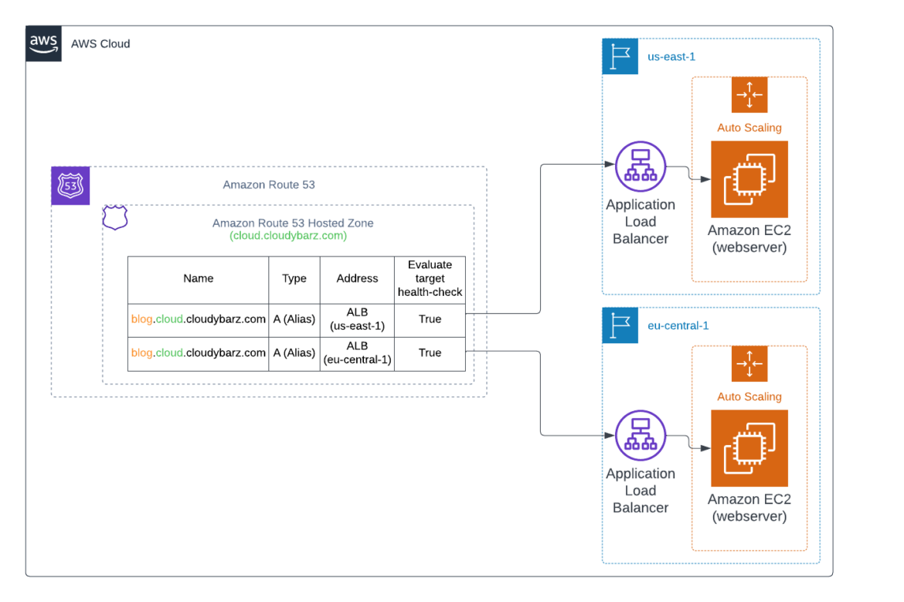Click the ALB (eu-central-1) address cell
This screenshot has height=602, width=904.
(356, 353)
